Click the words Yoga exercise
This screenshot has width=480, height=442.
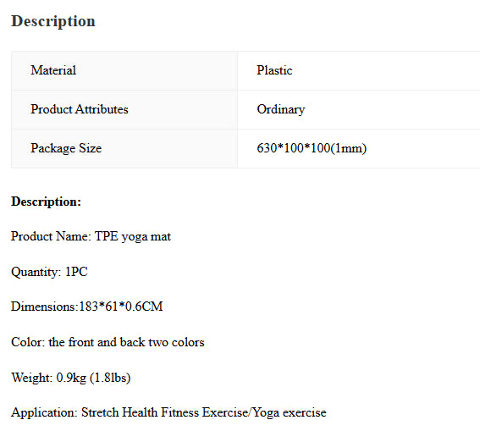click(x=290, y=412)
